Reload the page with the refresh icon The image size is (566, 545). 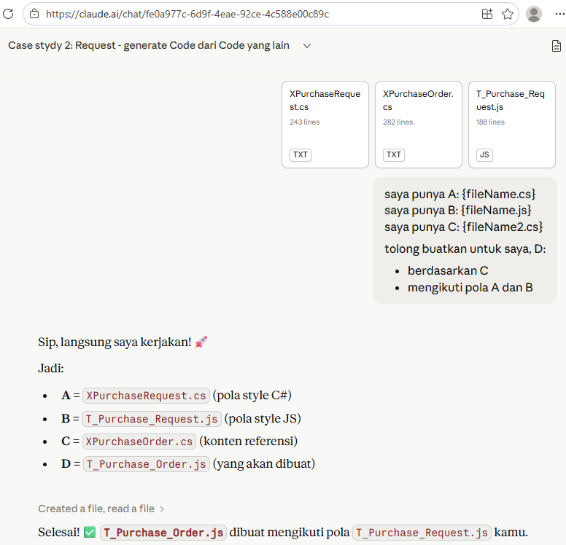(x=9, y=14)
